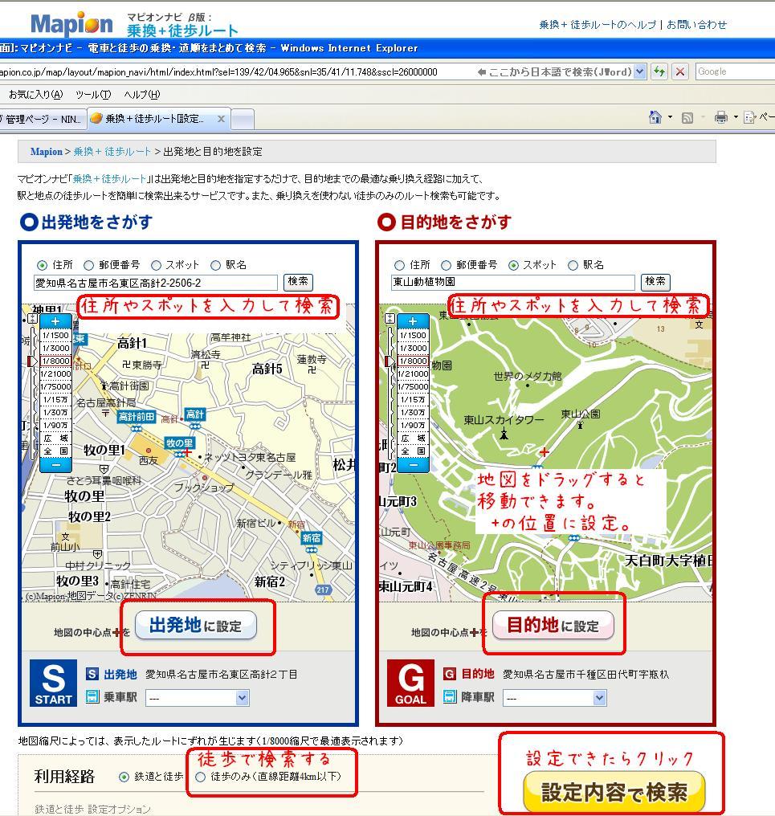
Task: Click the large GOAL G icon
Action: click(x=410, y=683)
